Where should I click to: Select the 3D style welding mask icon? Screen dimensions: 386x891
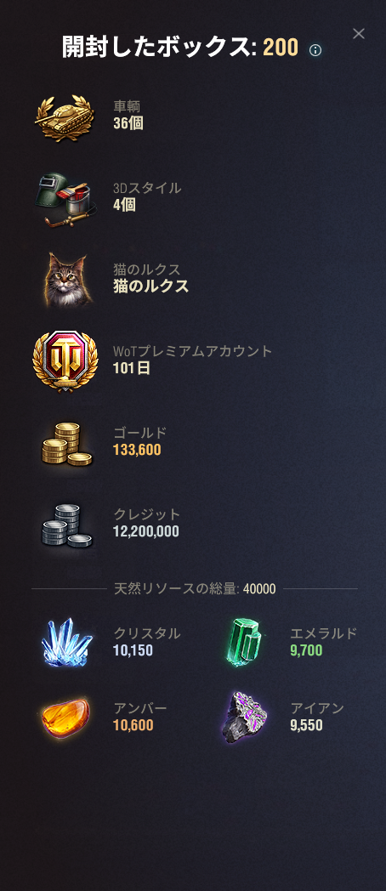[66, 200]
